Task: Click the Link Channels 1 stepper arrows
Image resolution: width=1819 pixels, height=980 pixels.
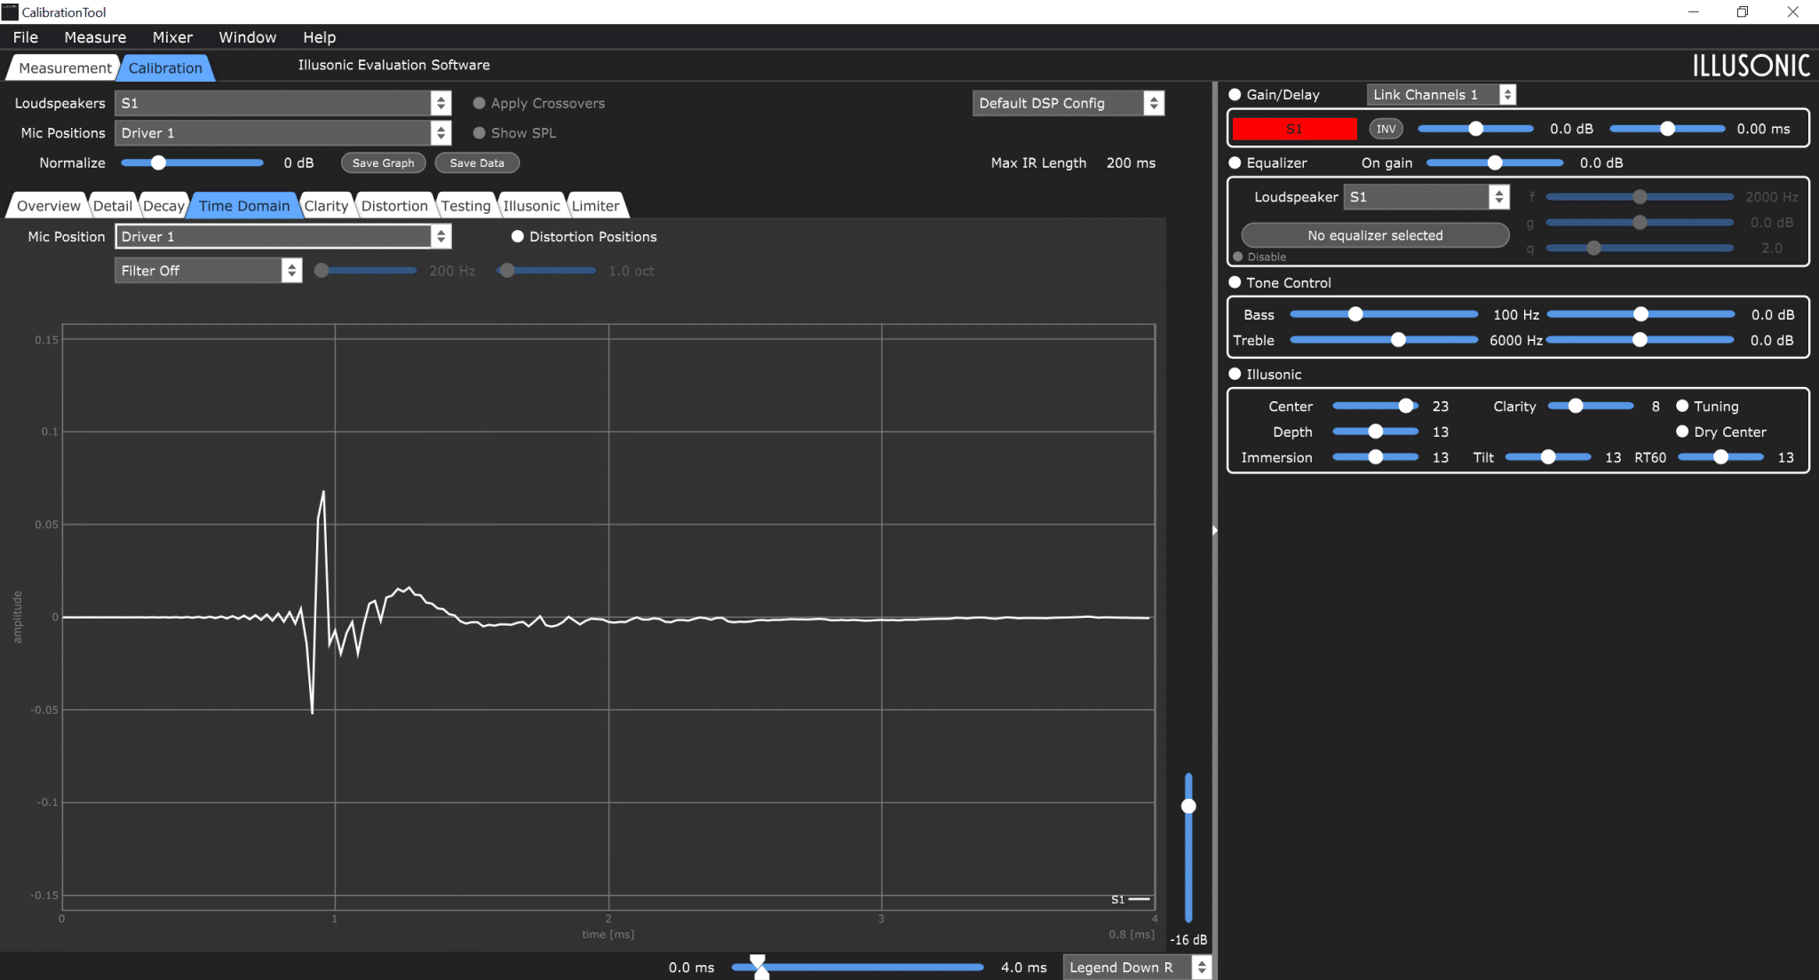Action: [x=1507, y=94]
